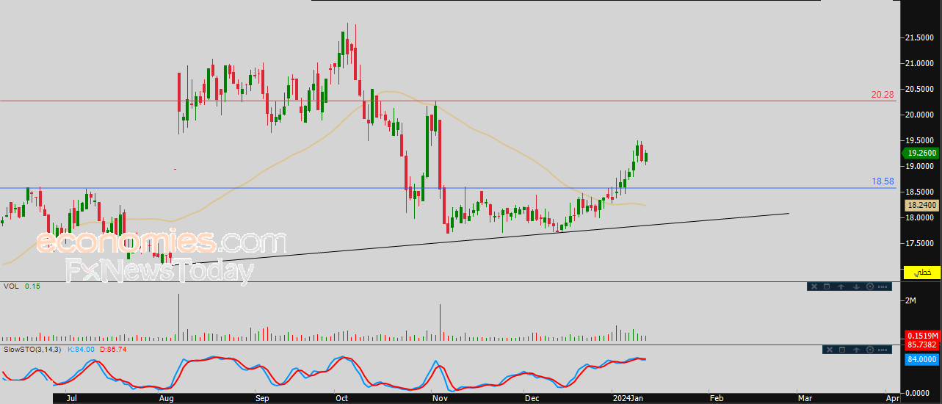Screen dimensions: 942x404
Task: Select the 18.58 support level label
Action: tap(883, 181)
